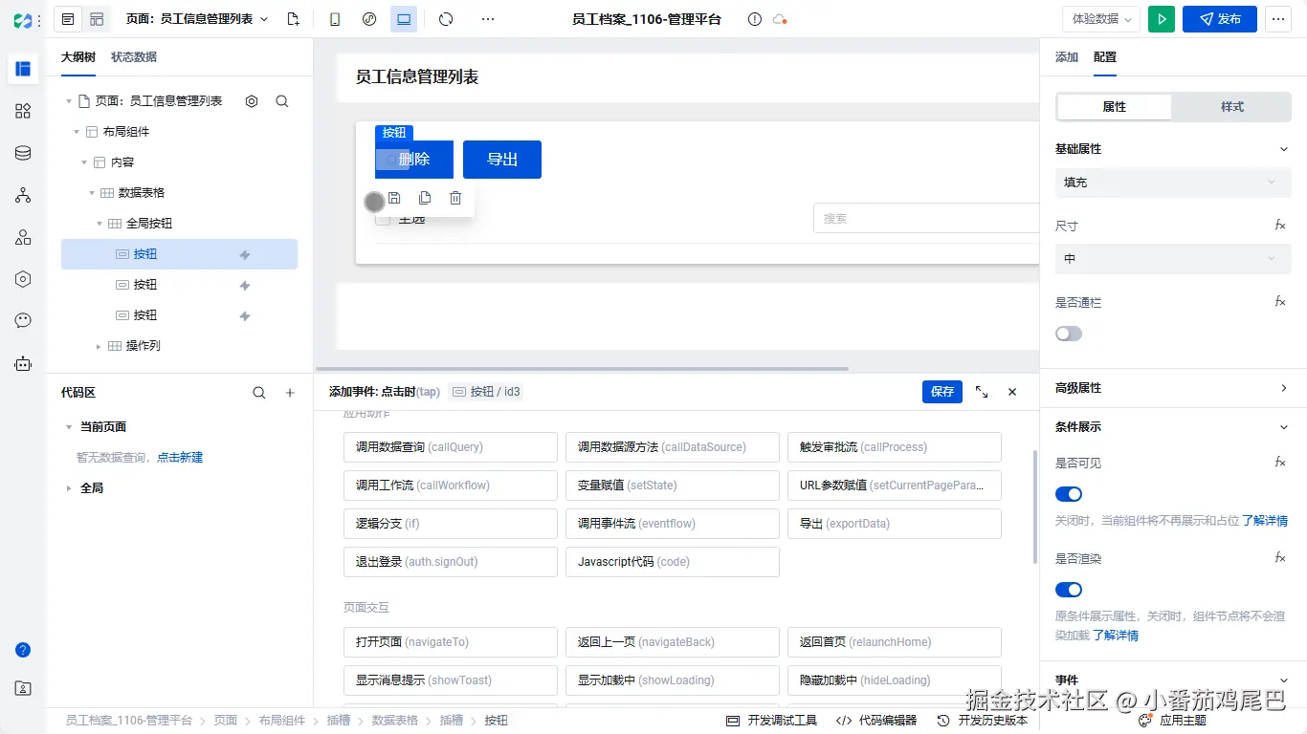
Task: Select the 样式 segment tab
Action: click(1232, 107)
